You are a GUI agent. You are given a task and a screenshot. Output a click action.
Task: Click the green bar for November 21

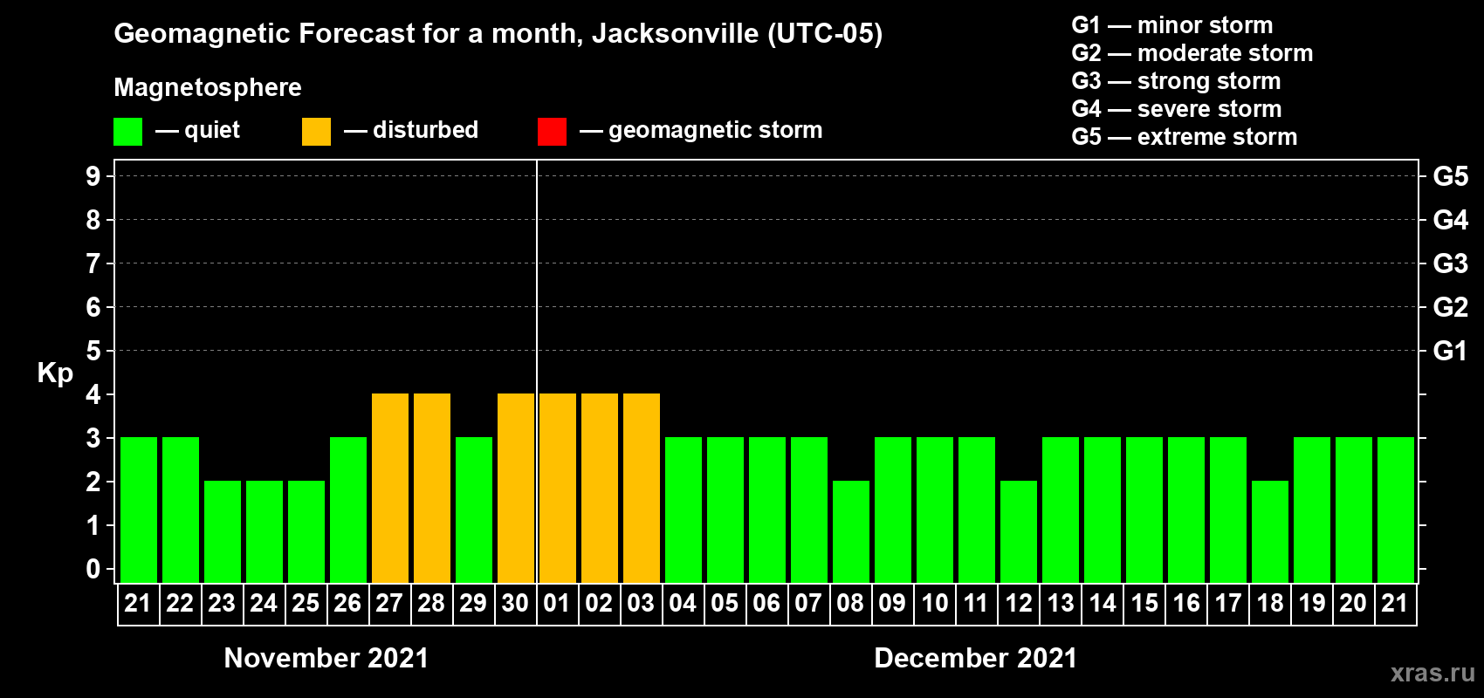(x=139, y=510)
